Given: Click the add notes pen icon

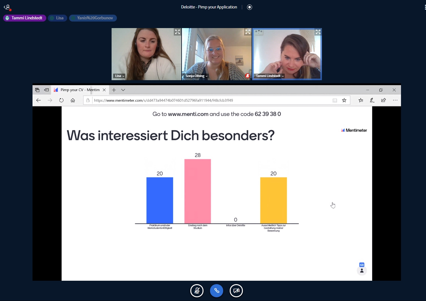Looking at the screenshot, I should tap(372, 100).
